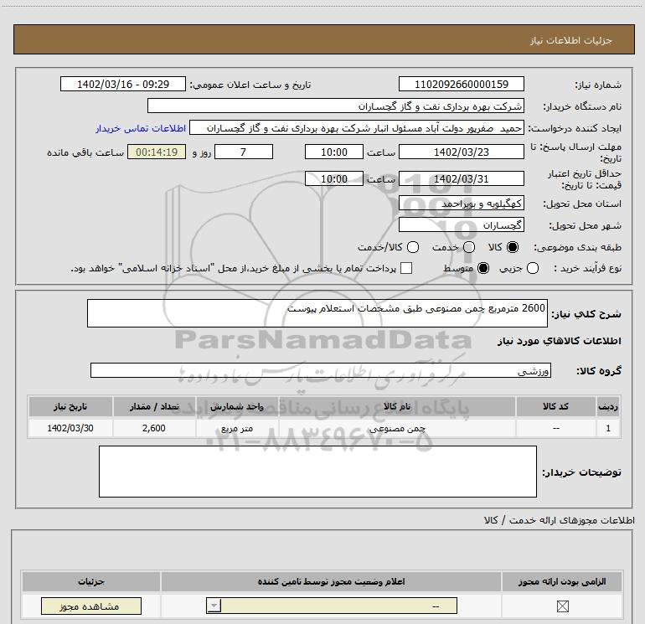Click the buyer name field شرکت بهره برداری

click(336, 106)
